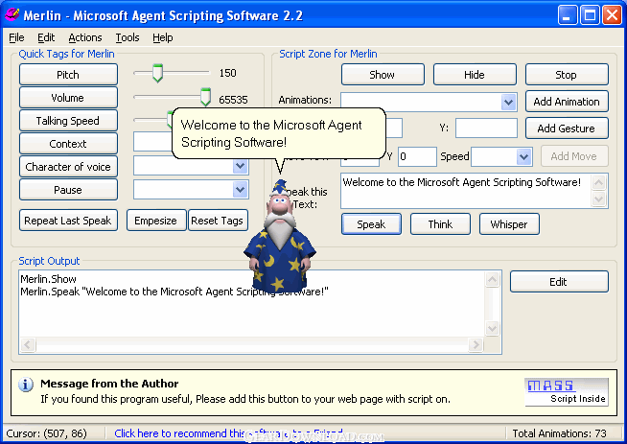Viewport: 627px width, 444px height.
Task: Expand the Character of voice dropdown
Action: pyautogui.click(x=240, y=166)
